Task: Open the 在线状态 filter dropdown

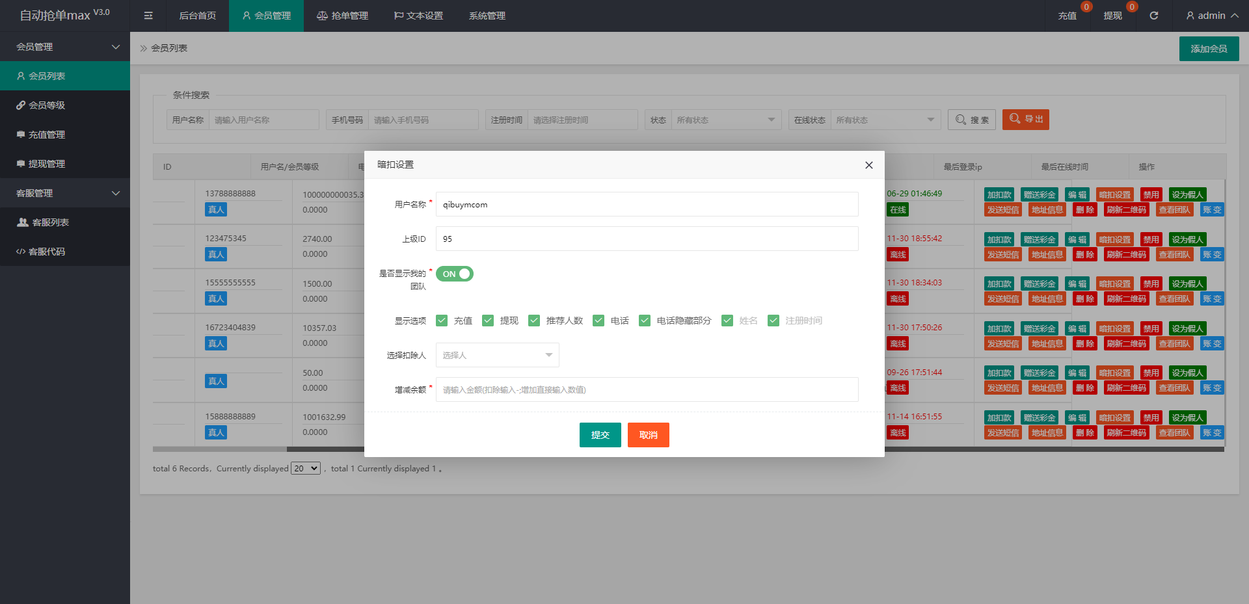Action: click(x=885, y=120)
